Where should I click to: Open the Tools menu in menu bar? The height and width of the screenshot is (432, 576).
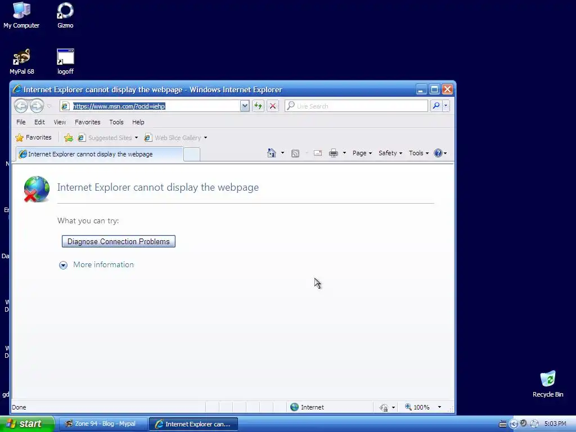[x=116, y=122]
